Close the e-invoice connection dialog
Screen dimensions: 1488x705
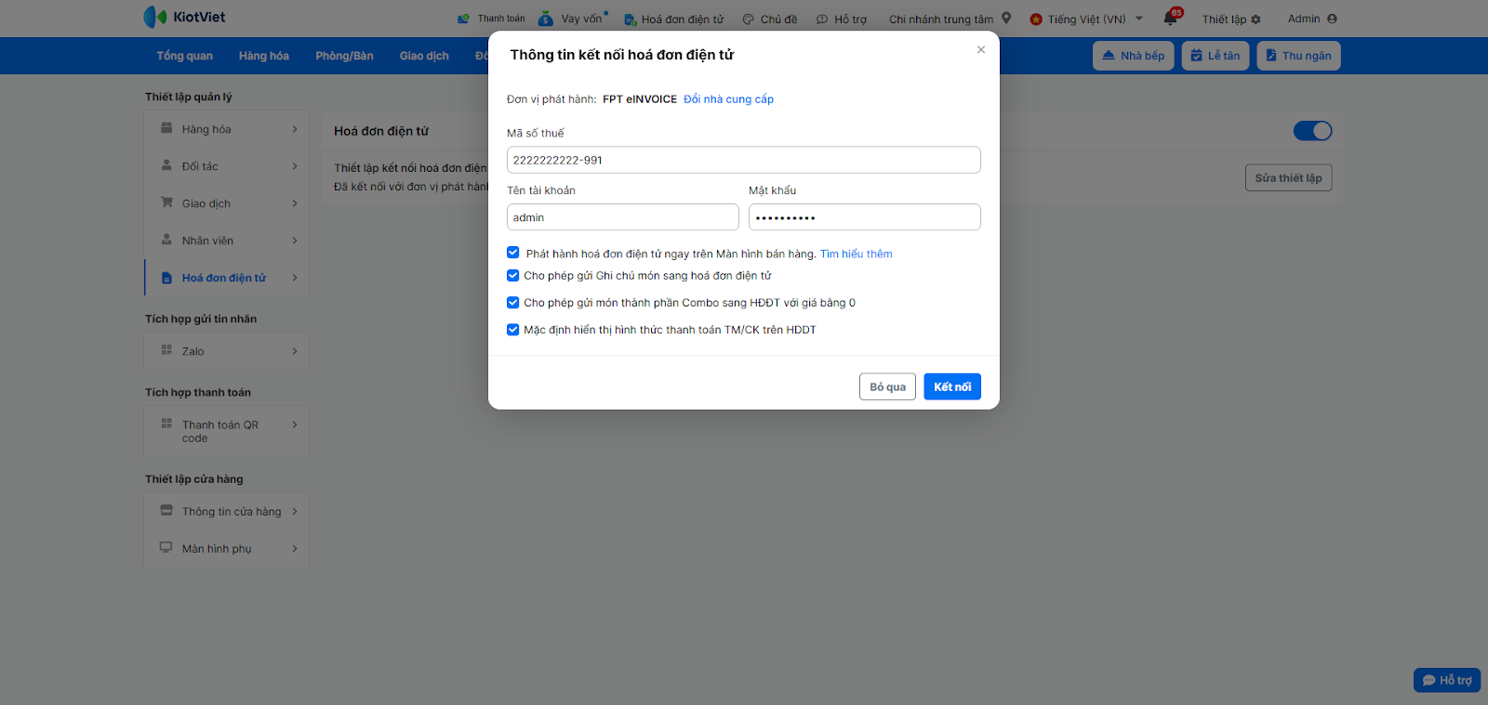981,50
